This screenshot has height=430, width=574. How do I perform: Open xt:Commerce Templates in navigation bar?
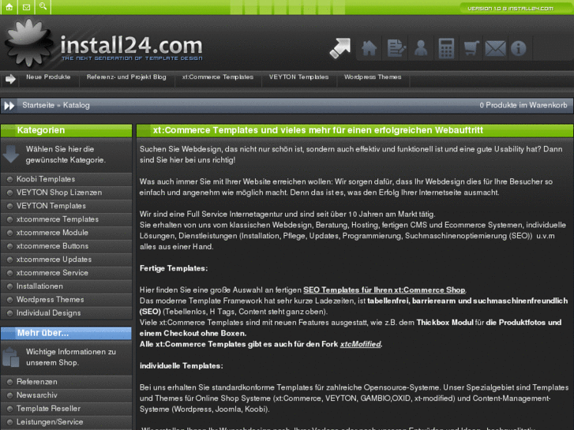218,77
